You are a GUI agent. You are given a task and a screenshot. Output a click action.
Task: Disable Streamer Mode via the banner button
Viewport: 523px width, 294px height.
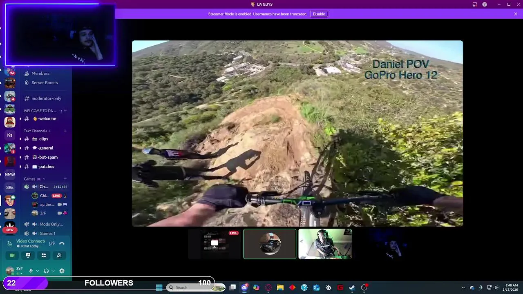tap(319, 14)
